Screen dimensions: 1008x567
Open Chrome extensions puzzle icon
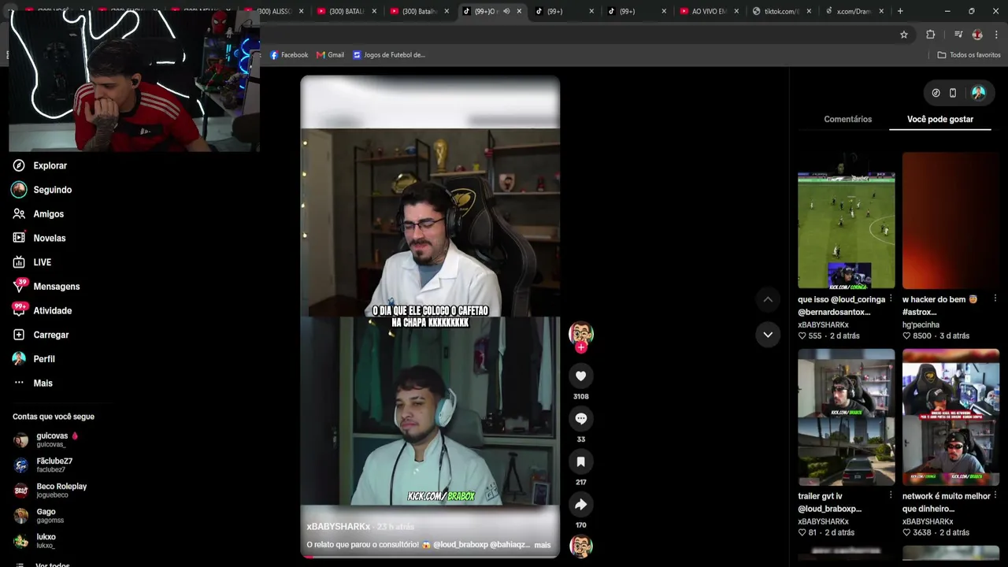(x=931, y=35)
